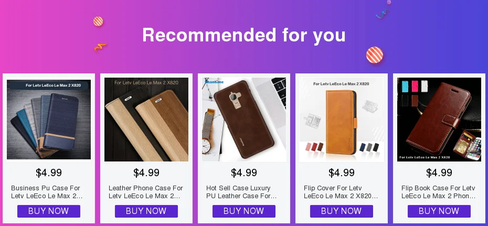The image size is (488, 226).
Task: Open the dark brown wallet book case image
Action: [x=439, y=120]
